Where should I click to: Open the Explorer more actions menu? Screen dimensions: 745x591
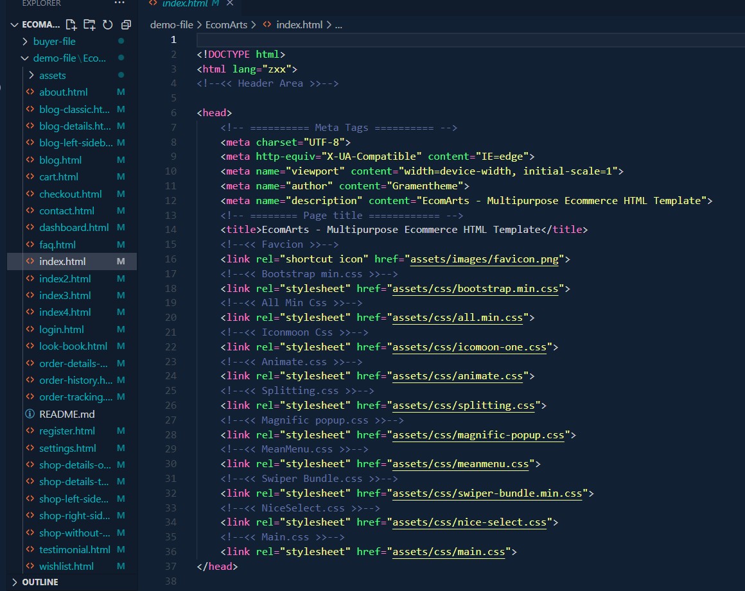point(119,3)
